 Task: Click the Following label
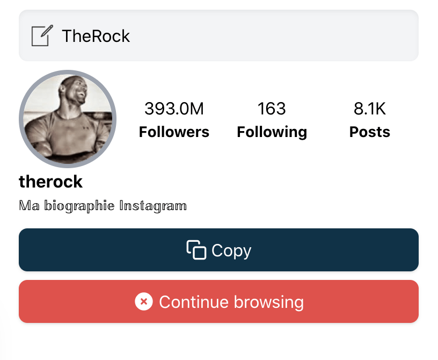[x=272, y=132]
